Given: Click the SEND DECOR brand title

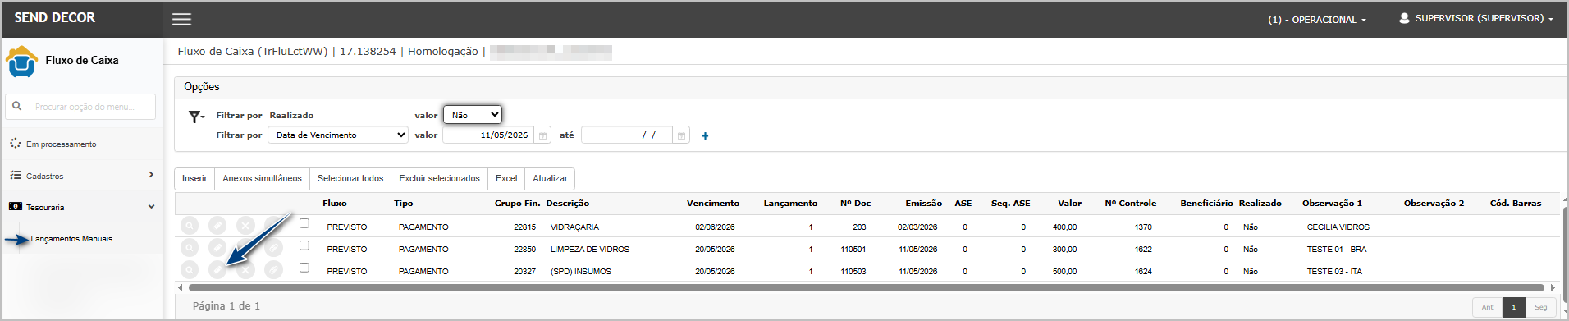Looking at the screenshot, I should (54, 17).
